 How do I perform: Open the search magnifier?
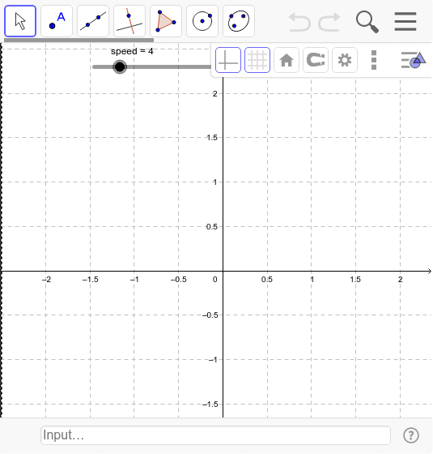pyautogui.click(x=367, y=22)
